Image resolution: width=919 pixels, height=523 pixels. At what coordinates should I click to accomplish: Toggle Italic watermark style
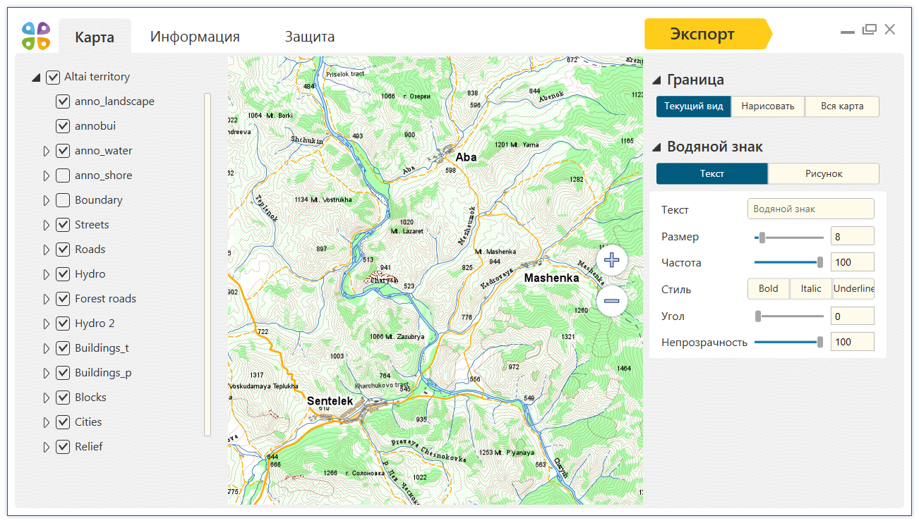click(811, 288)
